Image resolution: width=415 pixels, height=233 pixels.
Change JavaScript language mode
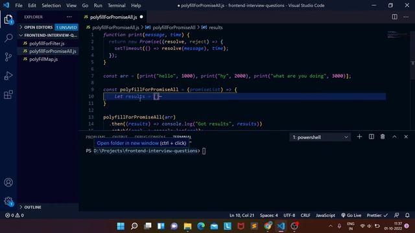(x=326, y=215)
